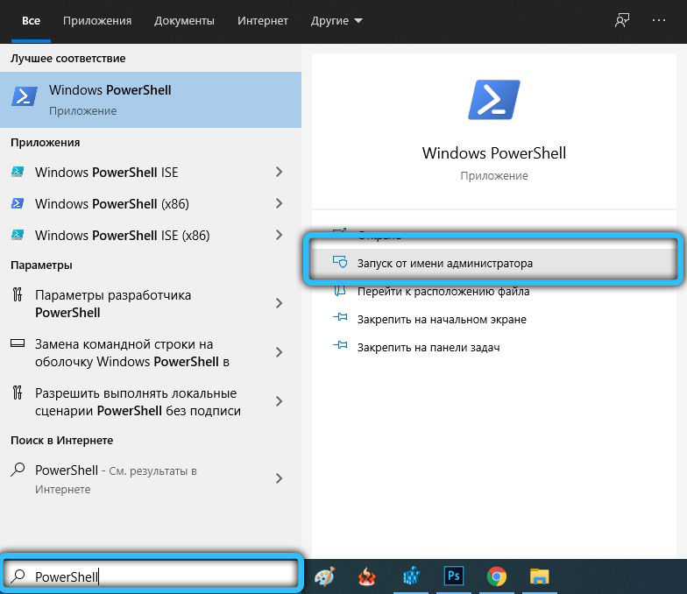The image size is (687, 594).
Task: Expand arrow for Разрешить выполнять локальные сценарии
Action: click(x=279, y=401)
